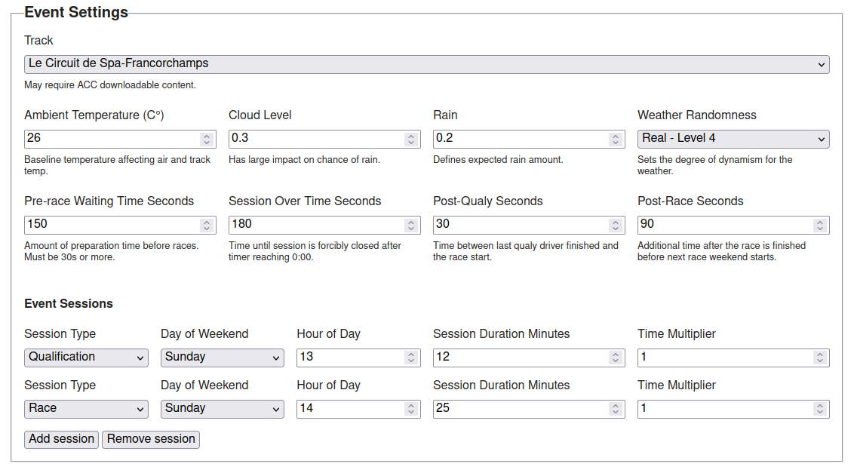
Task: Click the Ambient Temperature stepper arrows
Action: 206,140
